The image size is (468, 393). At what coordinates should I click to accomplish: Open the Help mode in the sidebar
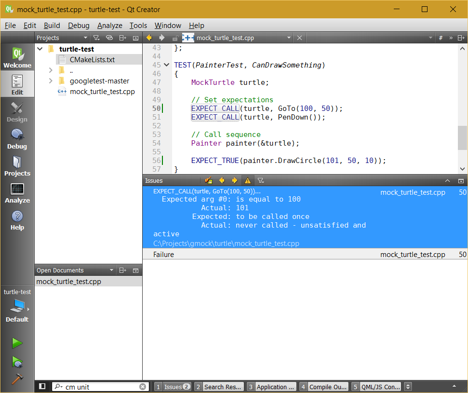pyautogui.click(x=17, y=219)
